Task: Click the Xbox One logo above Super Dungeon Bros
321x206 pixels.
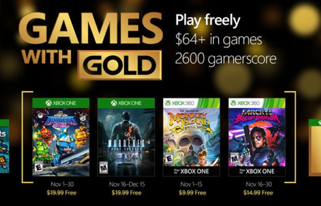Action: click(x=61, y=103)
